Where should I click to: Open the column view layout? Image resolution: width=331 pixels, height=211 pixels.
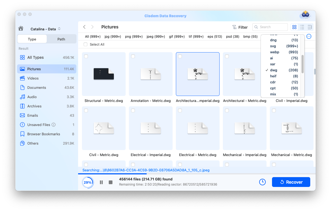click(310, 27)
